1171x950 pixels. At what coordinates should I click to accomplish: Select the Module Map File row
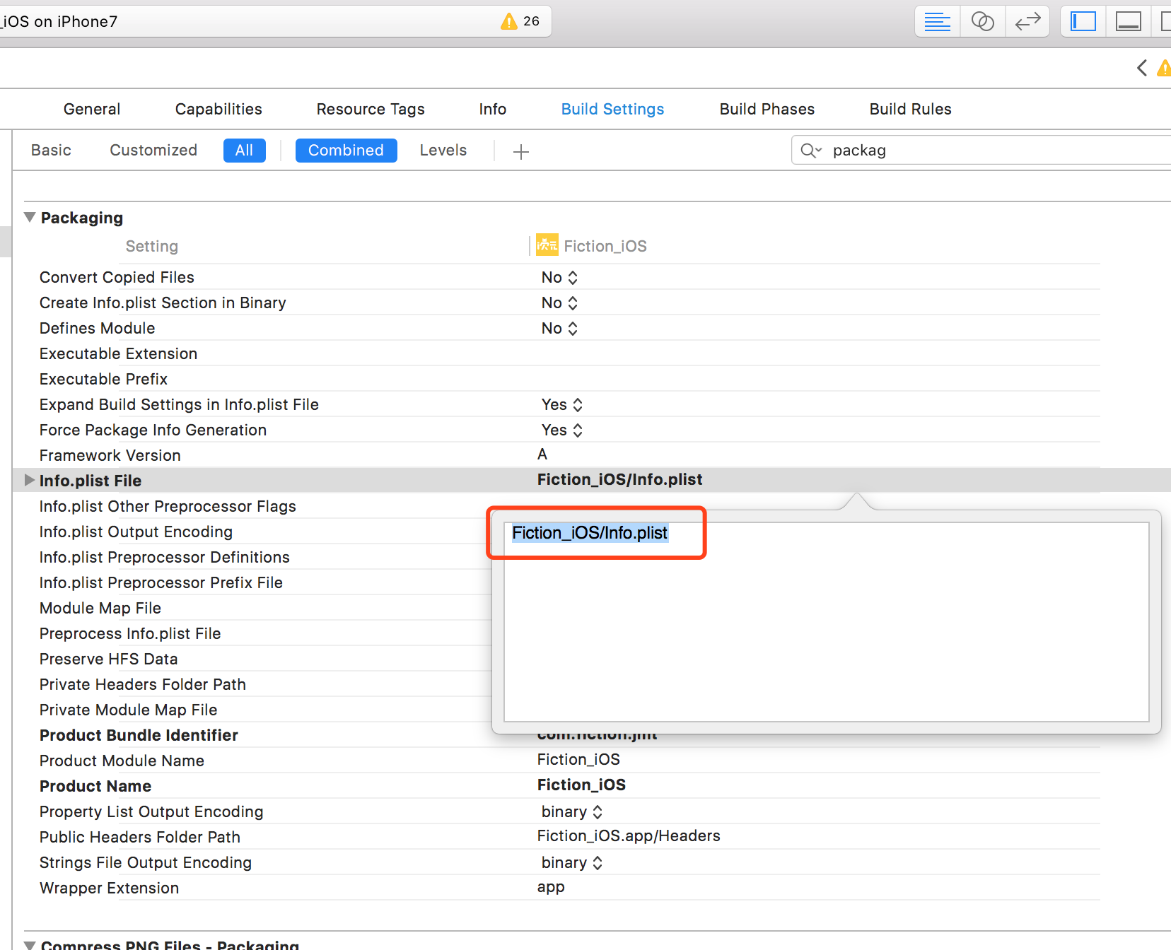coord(100,608)
